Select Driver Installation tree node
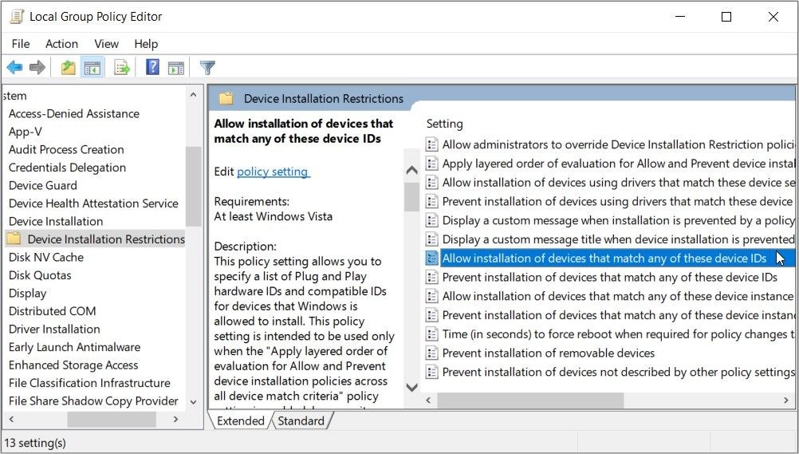799x454 pixels. (x=54, y=329)
